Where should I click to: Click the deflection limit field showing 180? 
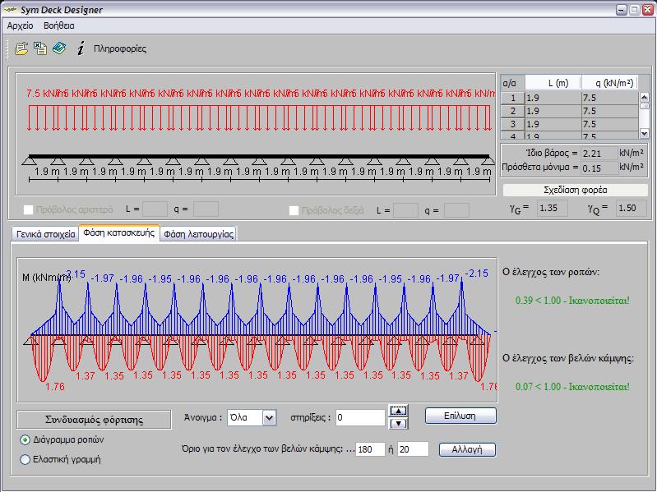[x=370, y=449]
